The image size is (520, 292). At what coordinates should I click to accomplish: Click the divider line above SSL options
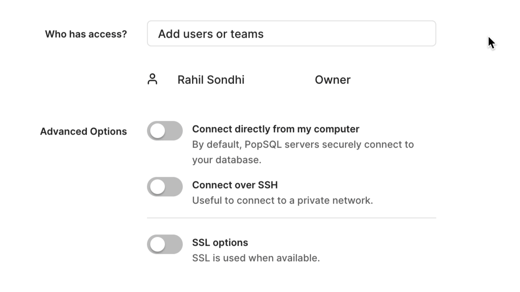point(291,218)
